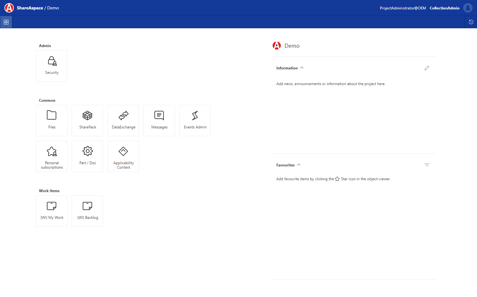
Task: Open Personal subscriptions
Action: [51, 156]
